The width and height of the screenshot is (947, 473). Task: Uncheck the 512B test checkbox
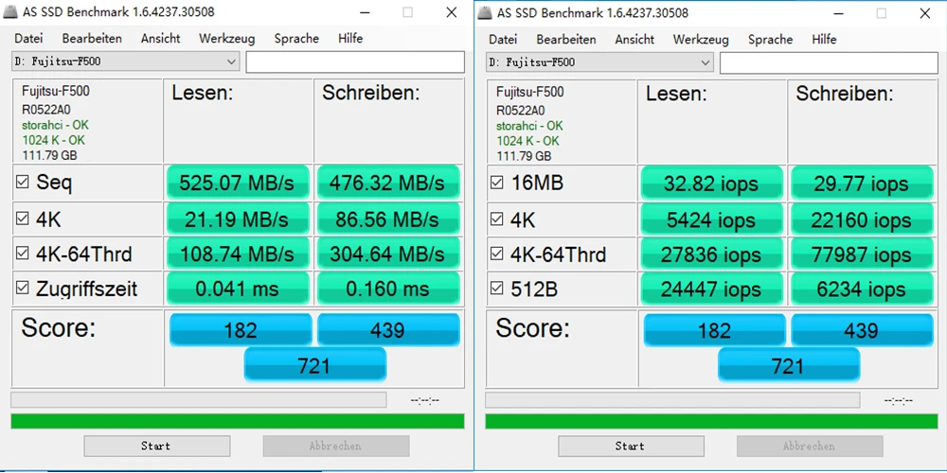pyautogui.click(x=496, y=289)
